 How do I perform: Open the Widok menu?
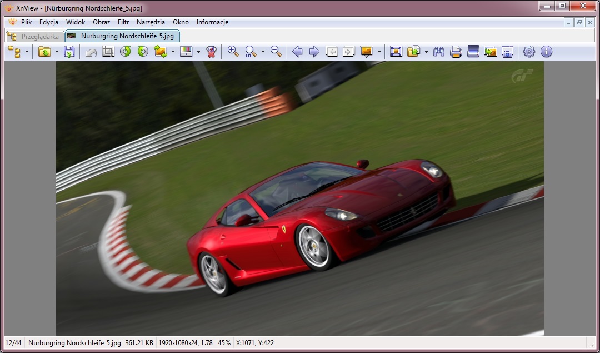pos(76,22)
